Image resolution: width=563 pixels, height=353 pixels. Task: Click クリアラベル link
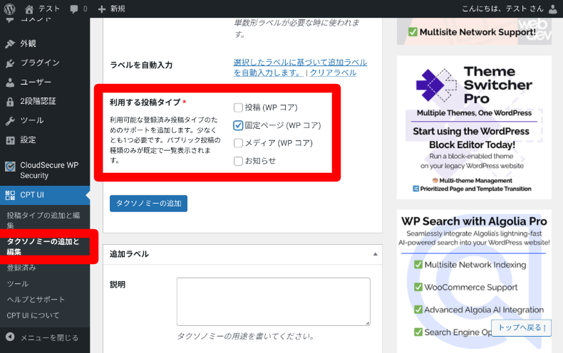(x=334, y=73)
